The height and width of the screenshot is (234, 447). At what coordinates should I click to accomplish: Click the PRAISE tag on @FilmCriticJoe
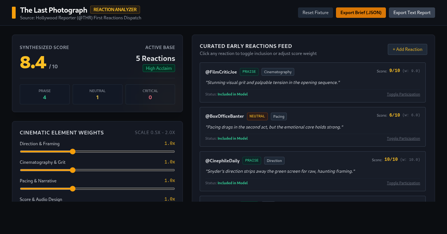[x=249, y=72]
